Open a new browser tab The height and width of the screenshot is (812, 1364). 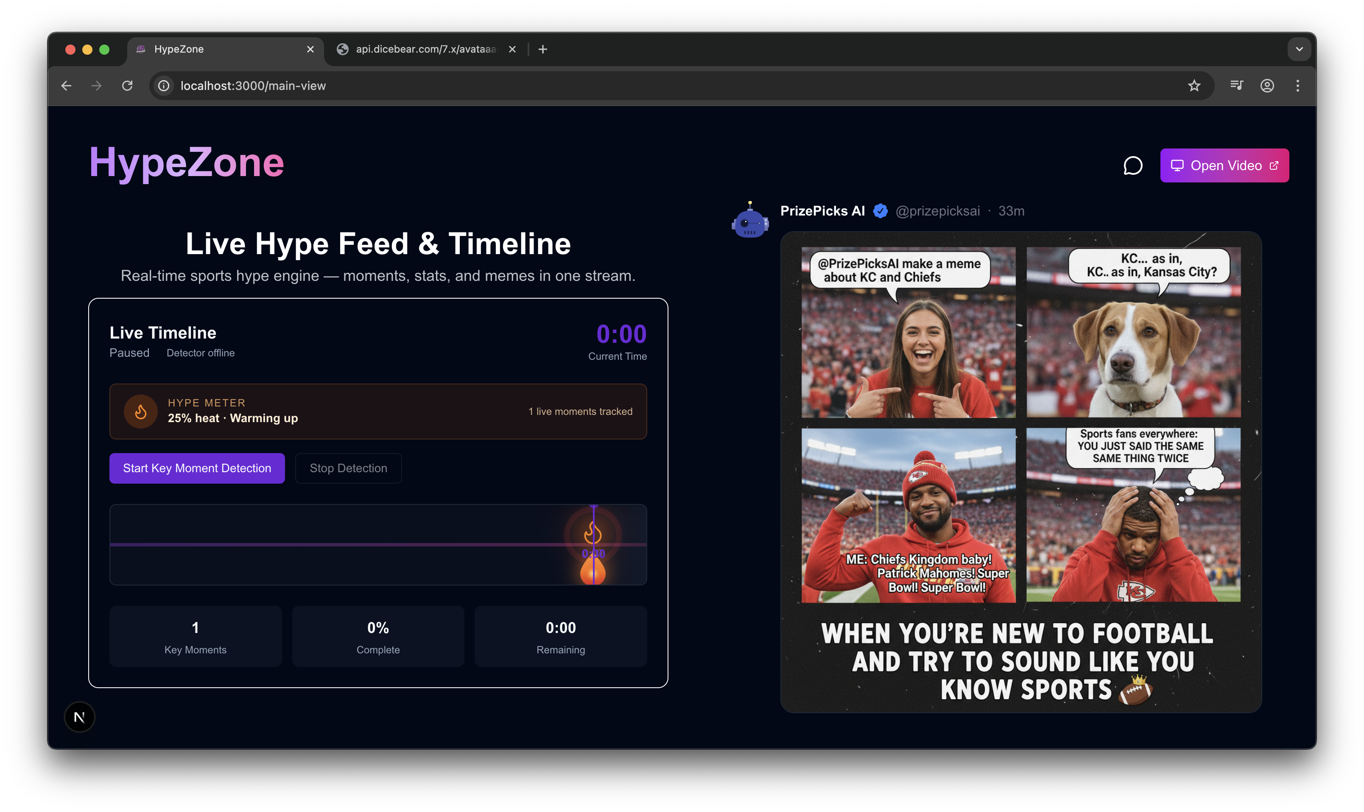pos(542,49)
